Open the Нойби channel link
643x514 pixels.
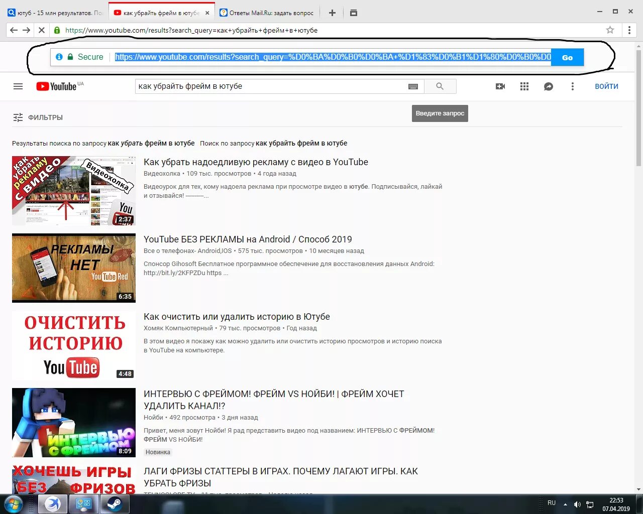tap(153, 418)
